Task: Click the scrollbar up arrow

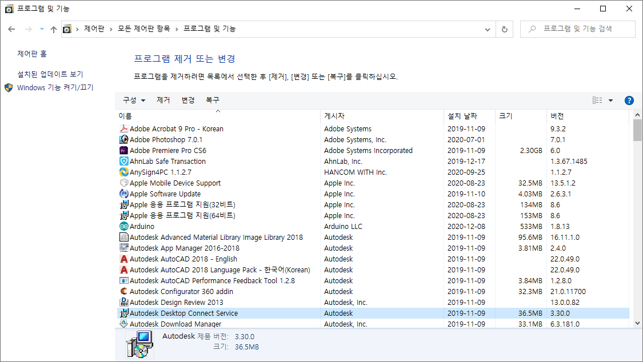Action: point(637,115)
